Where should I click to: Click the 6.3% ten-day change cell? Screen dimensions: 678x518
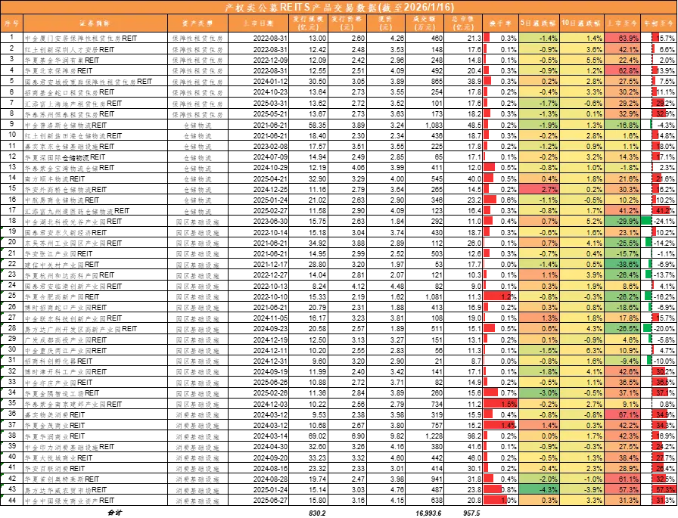pyautogui.click(x=582, y=350)
